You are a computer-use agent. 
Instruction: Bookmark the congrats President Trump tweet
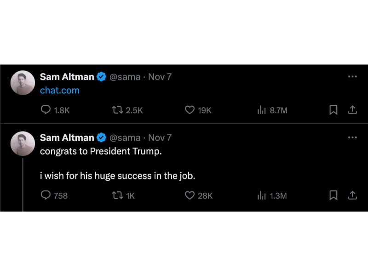[x=333, y=195]
